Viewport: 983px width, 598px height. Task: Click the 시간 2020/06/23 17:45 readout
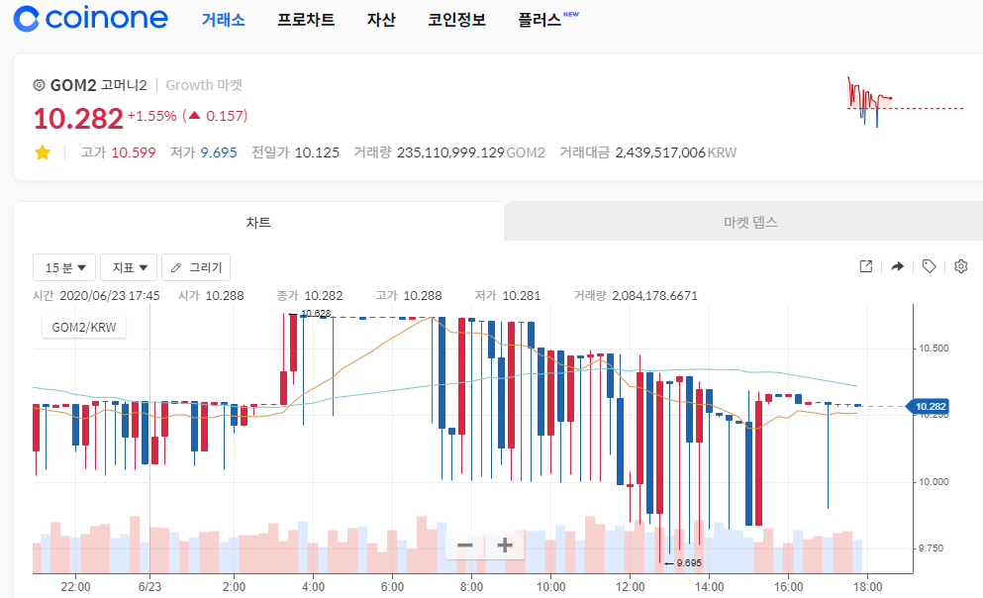coord(96,295)
